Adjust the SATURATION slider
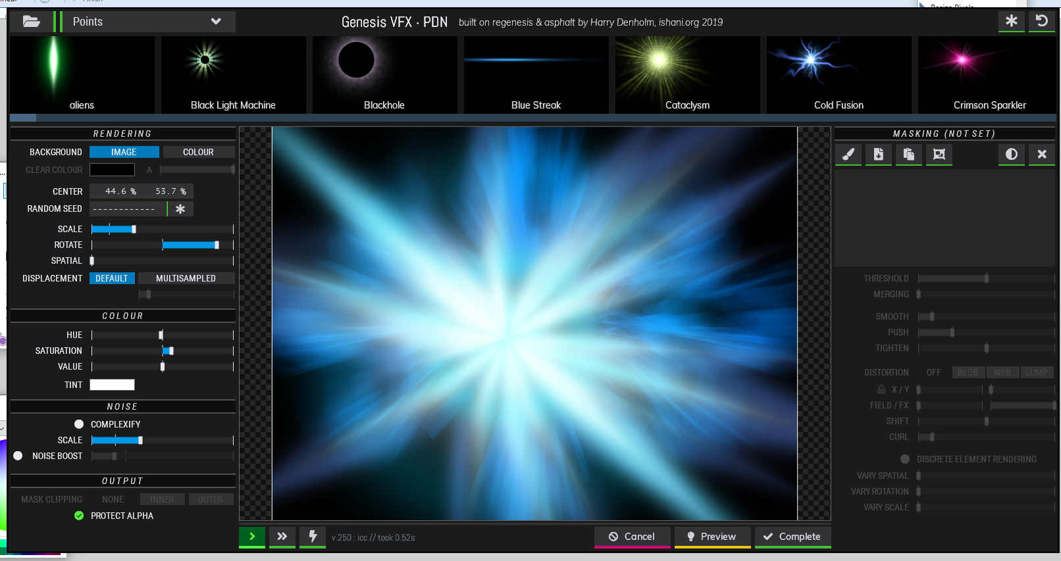The image size is (1061, 561). 162,351
